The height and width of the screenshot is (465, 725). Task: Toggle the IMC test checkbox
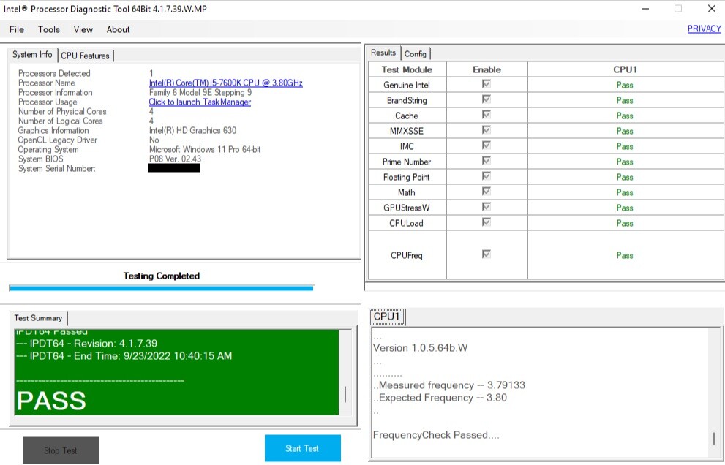click(x=486, y=145)
